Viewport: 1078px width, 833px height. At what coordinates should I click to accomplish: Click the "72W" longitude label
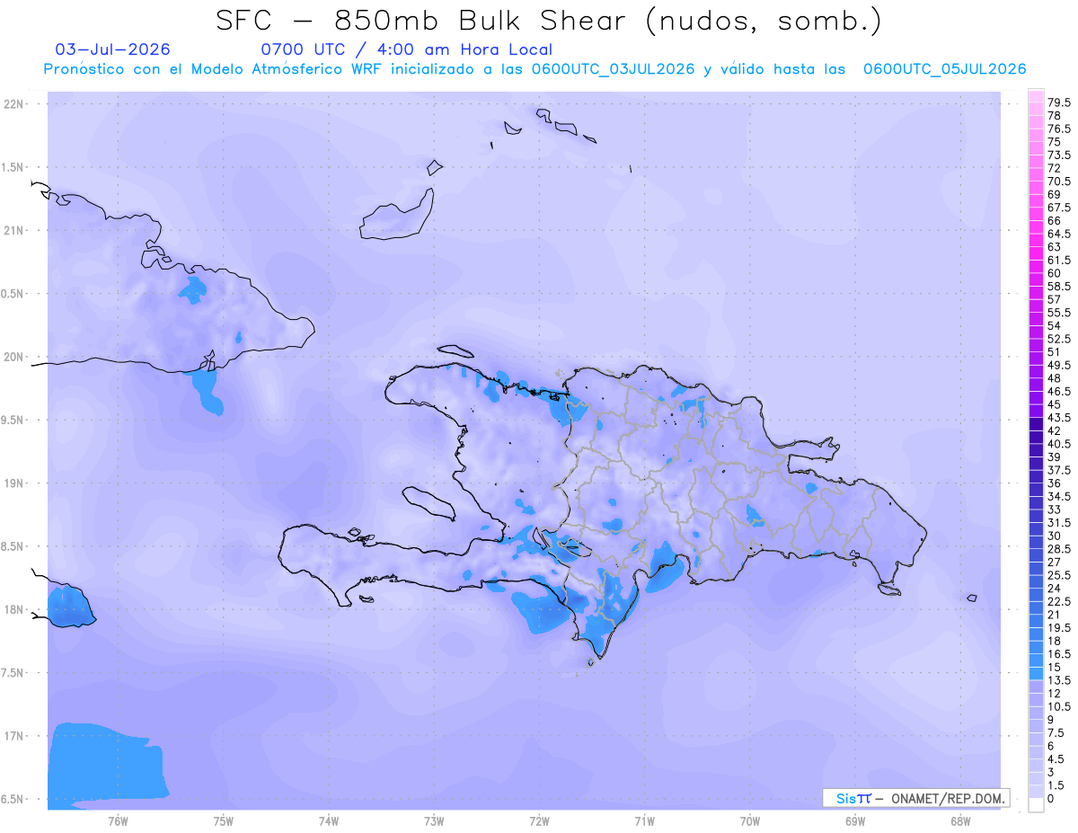[539, 821]
